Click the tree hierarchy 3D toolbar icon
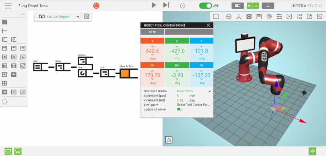Image resolution: width=326 pixels, height=156 pixels. 299,16
